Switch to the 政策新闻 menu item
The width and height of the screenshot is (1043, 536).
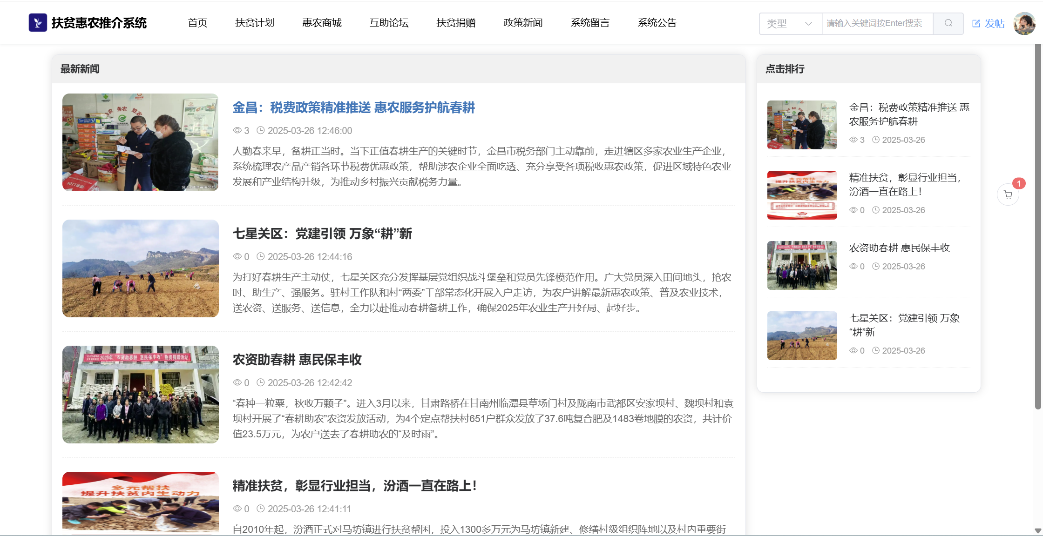[x=523, y=23]
